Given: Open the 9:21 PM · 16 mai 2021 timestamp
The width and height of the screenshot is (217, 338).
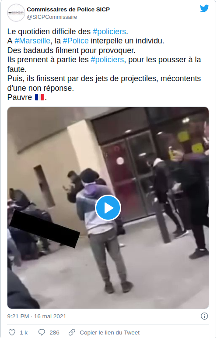Looking at the screenshot, I should [x=37, y=316].
